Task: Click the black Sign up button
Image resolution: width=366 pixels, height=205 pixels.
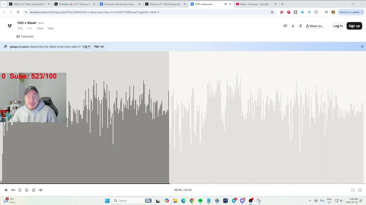Action: [354, 26]
